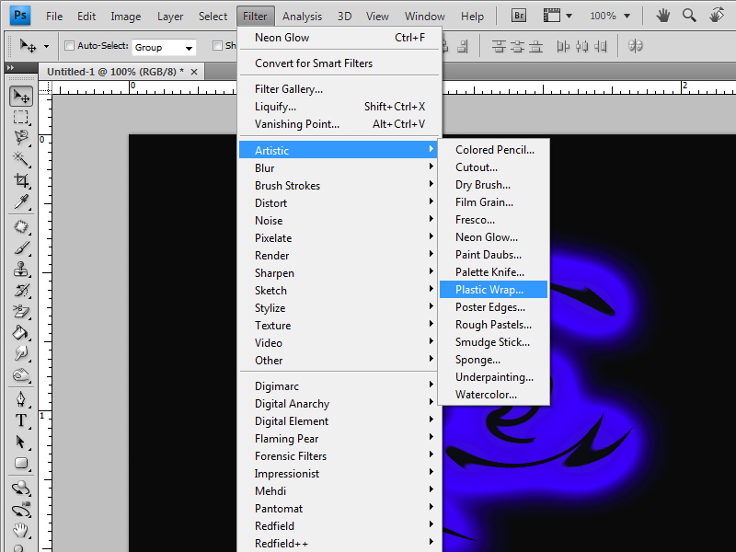The image size is (736, 552).
Task: Select the Clone Stamp tool
Action: 21,270
